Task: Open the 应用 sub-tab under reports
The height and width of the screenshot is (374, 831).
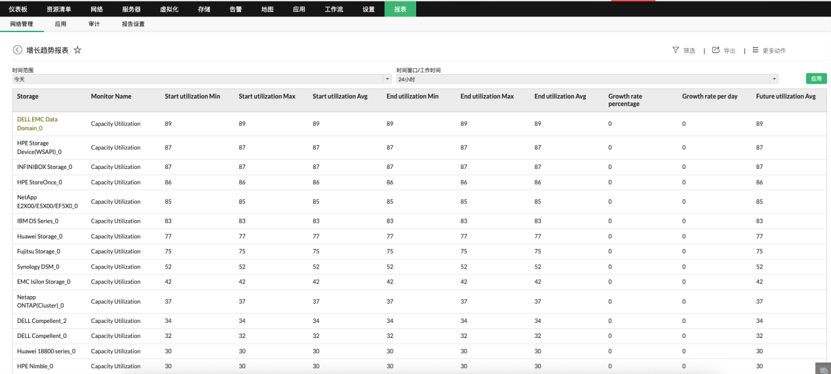Action: click(x=61, y=24)
